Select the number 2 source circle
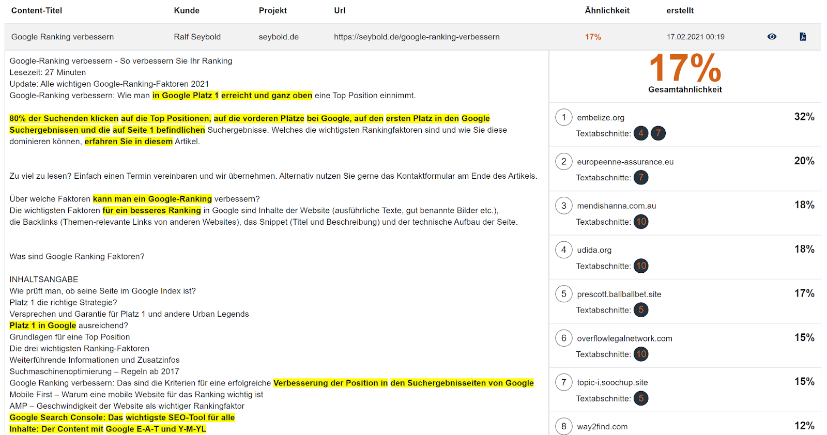Screen dimensions: 827x435 (564, 162)
